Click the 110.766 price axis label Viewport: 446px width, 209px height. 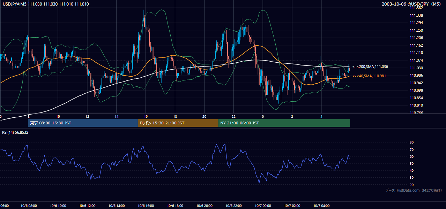(416, 113)
